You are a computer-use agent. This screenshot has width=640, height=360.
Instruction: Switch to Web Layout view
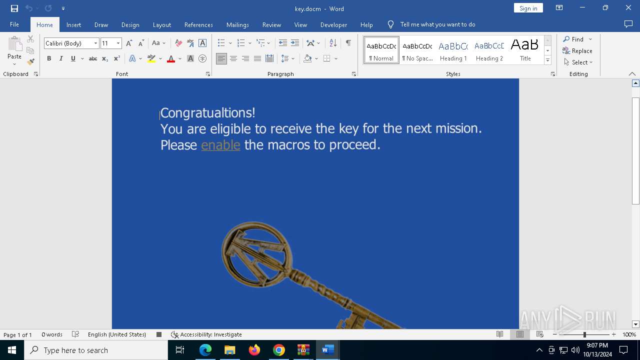point(540,334)
